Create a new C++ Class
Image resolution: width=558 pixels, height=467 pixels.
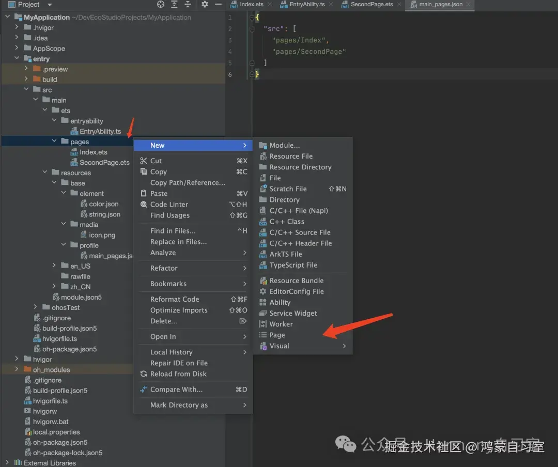pos(303,222)
